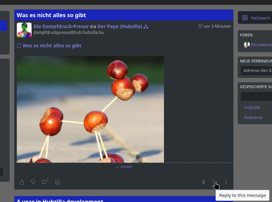The image size is (272, 202).
Task: Select the hubzilla saved search
Action: [252, 107]
